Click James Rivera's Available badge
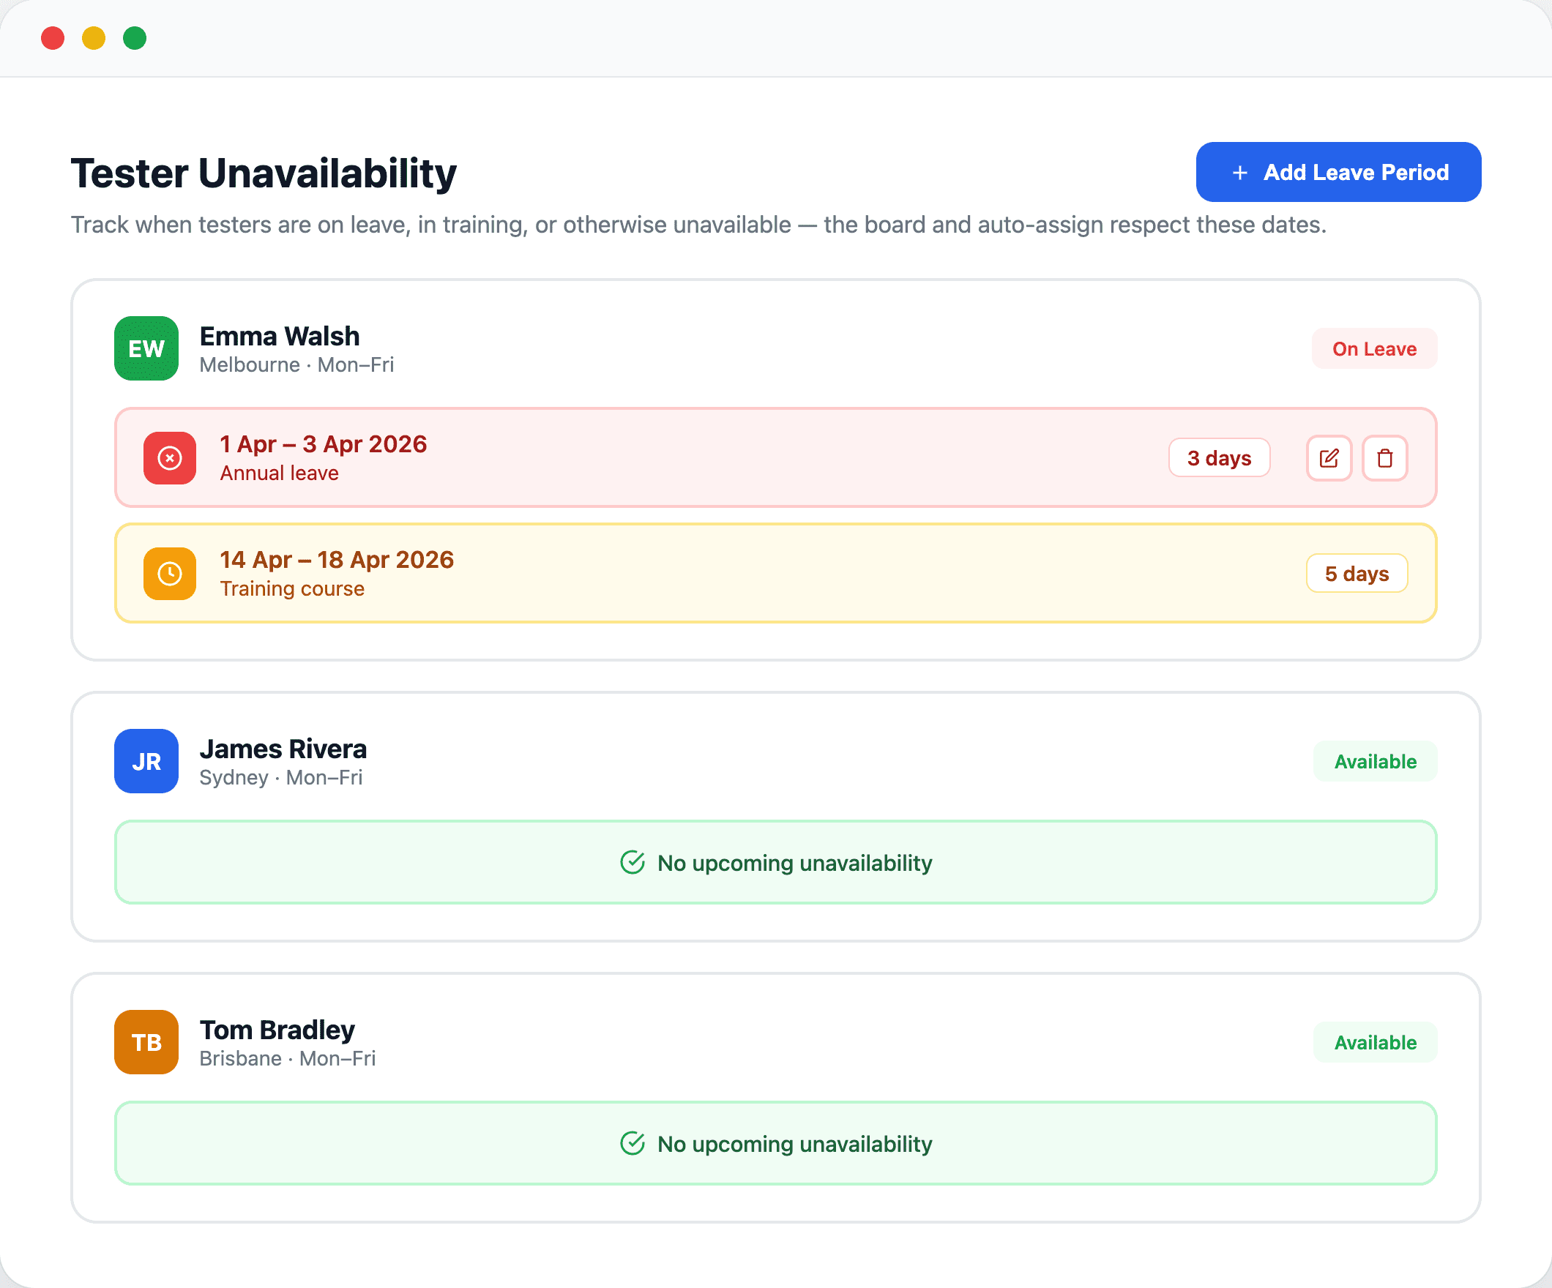 point(1375,761)
